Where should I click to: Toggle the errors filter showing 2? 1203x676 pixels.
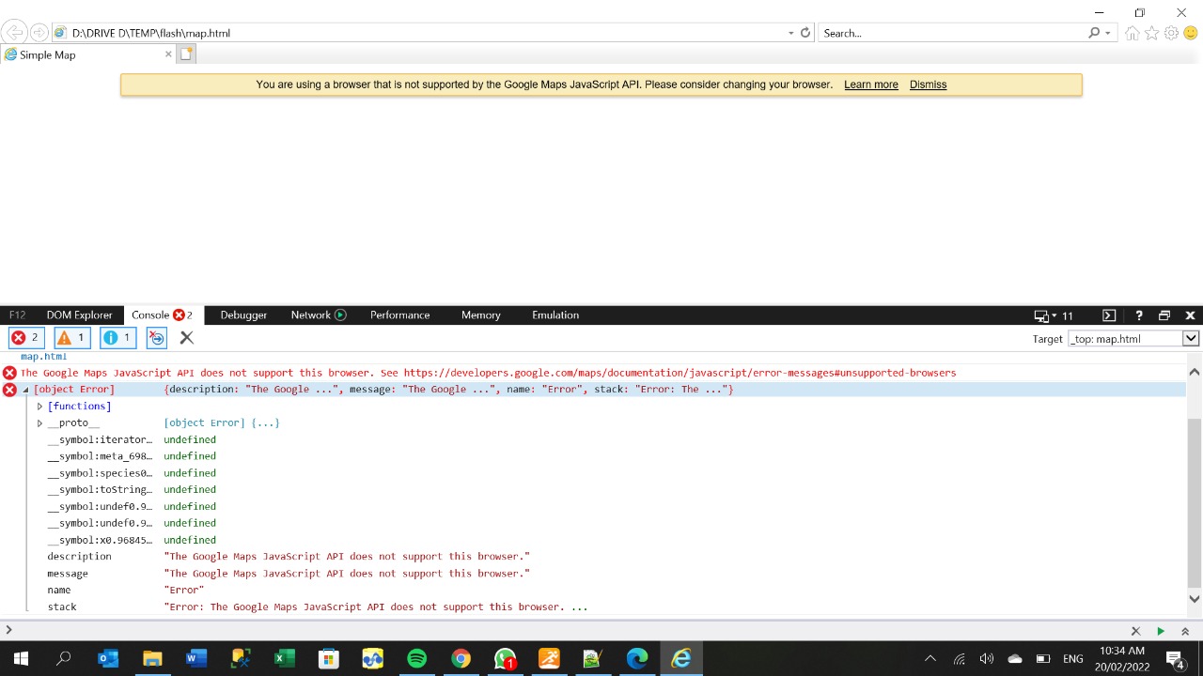pyautogui.click(x=25, y=338)
